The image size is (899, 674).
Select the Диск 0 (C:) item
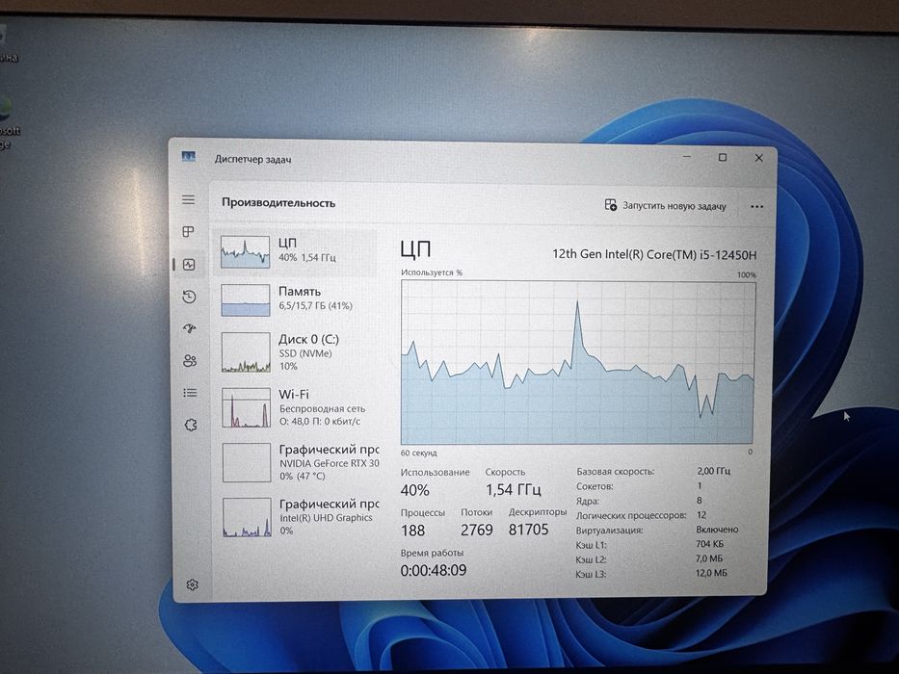click(295, 351)
